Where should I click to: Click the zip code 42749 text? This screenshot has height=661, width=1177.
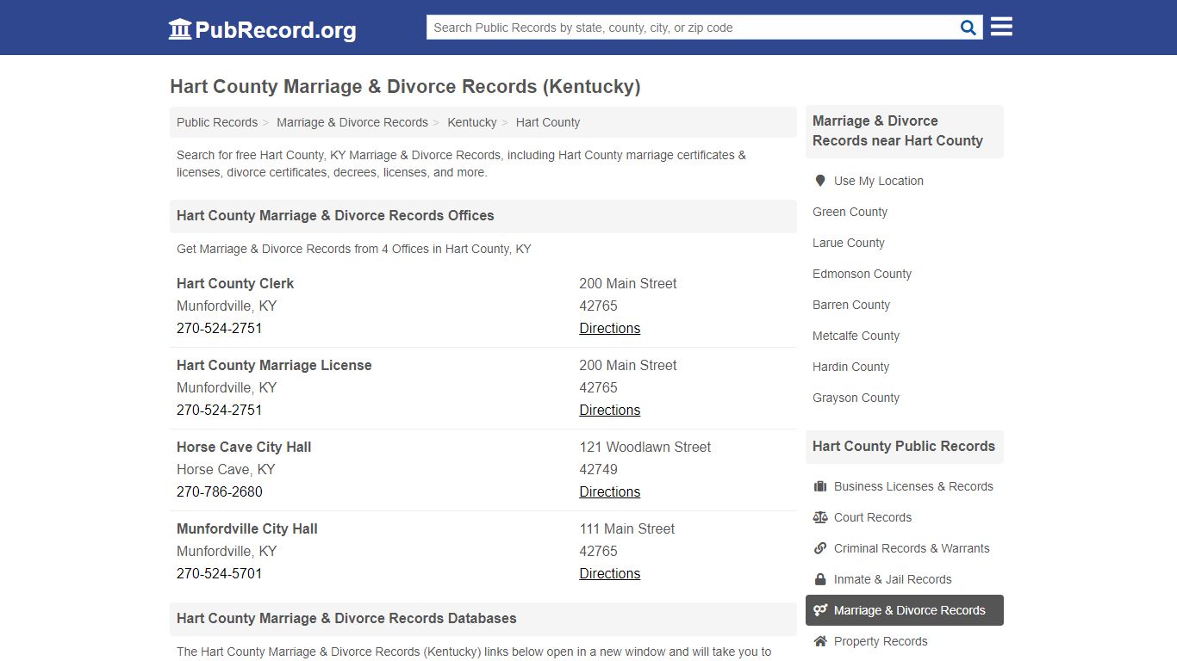coord(598,469)
